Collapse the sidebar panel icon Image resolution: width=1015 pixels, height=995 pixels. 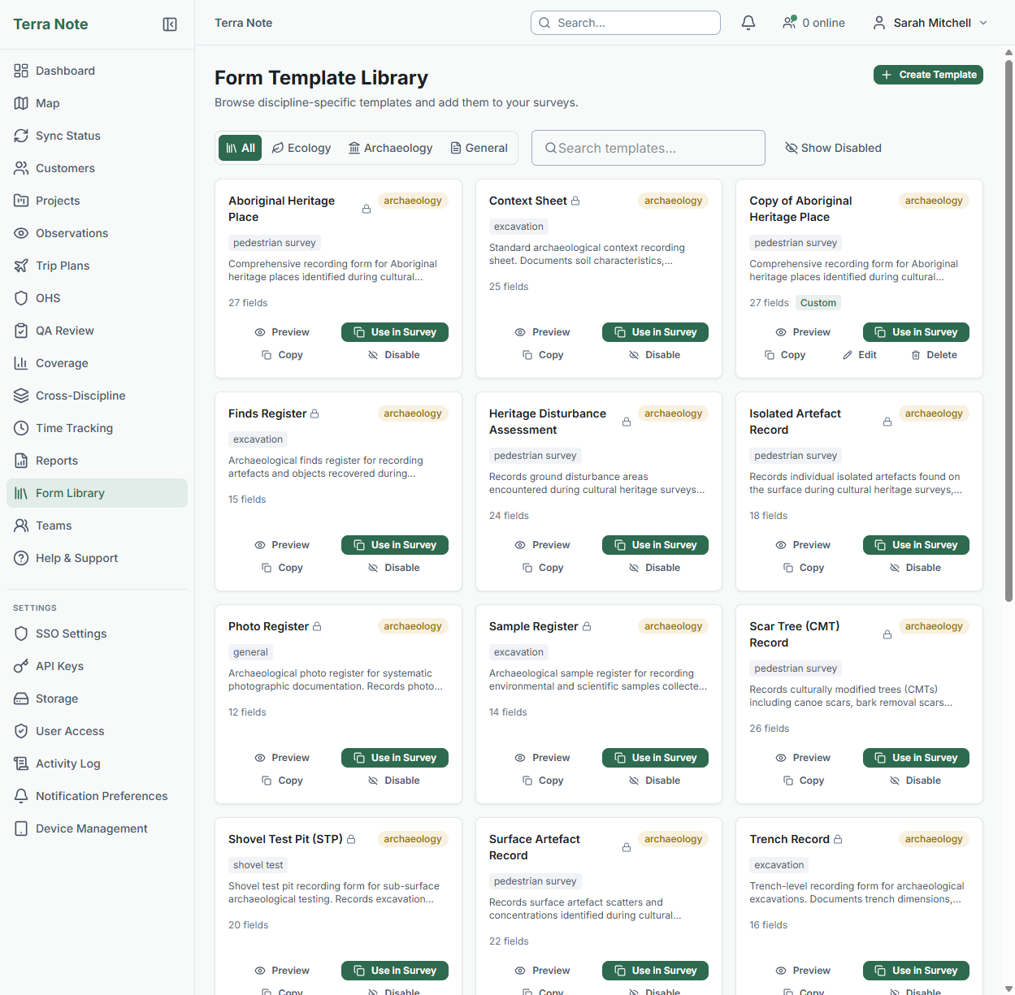(x=170, y=24)
